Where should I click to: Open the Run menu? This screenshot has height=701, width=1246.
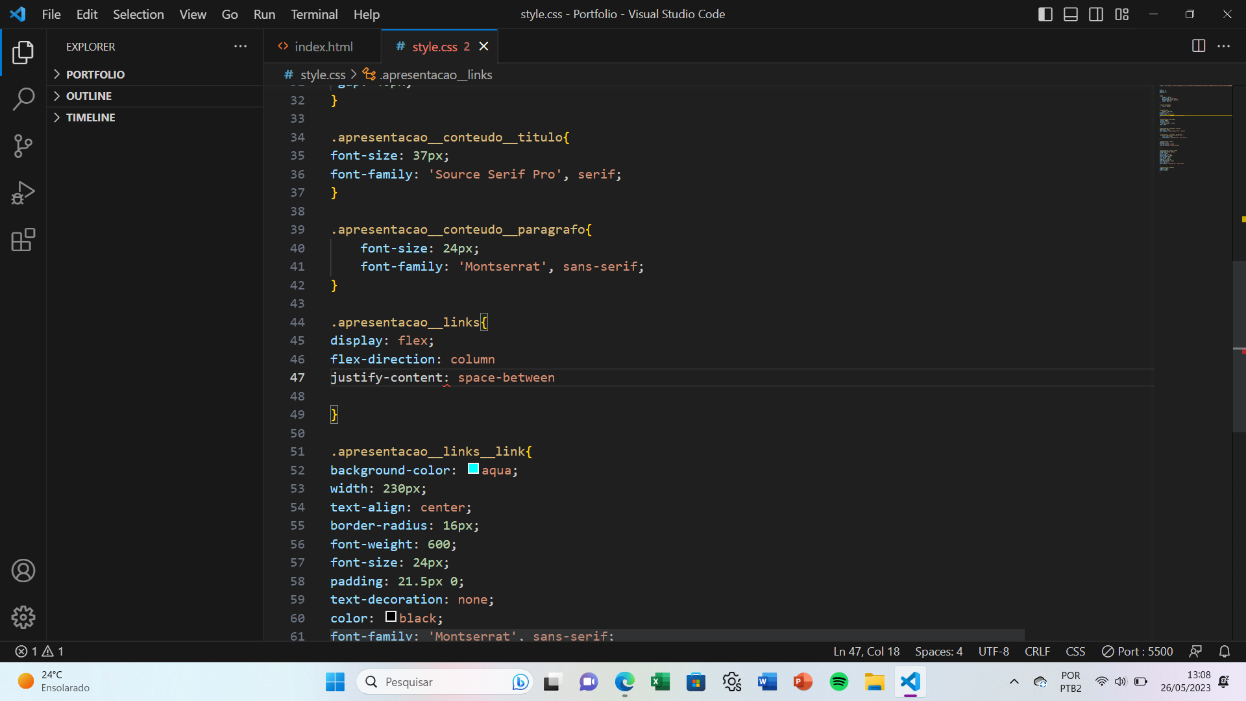point(264,14)
